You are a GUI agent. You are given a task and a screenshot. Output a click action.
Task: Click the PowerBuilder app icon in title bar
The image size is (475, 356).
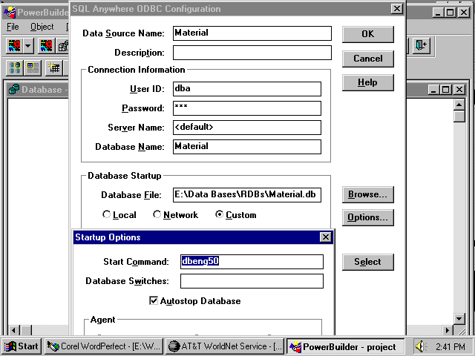click(10, 12)
